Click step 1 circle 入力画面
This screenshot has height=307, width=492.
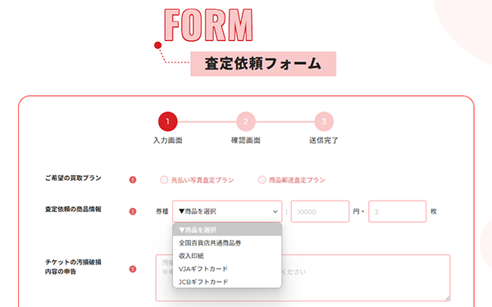(167, 121)
